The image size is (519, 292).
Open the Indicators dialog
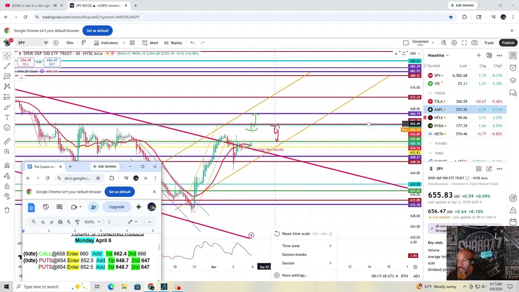tap(106, 43)
